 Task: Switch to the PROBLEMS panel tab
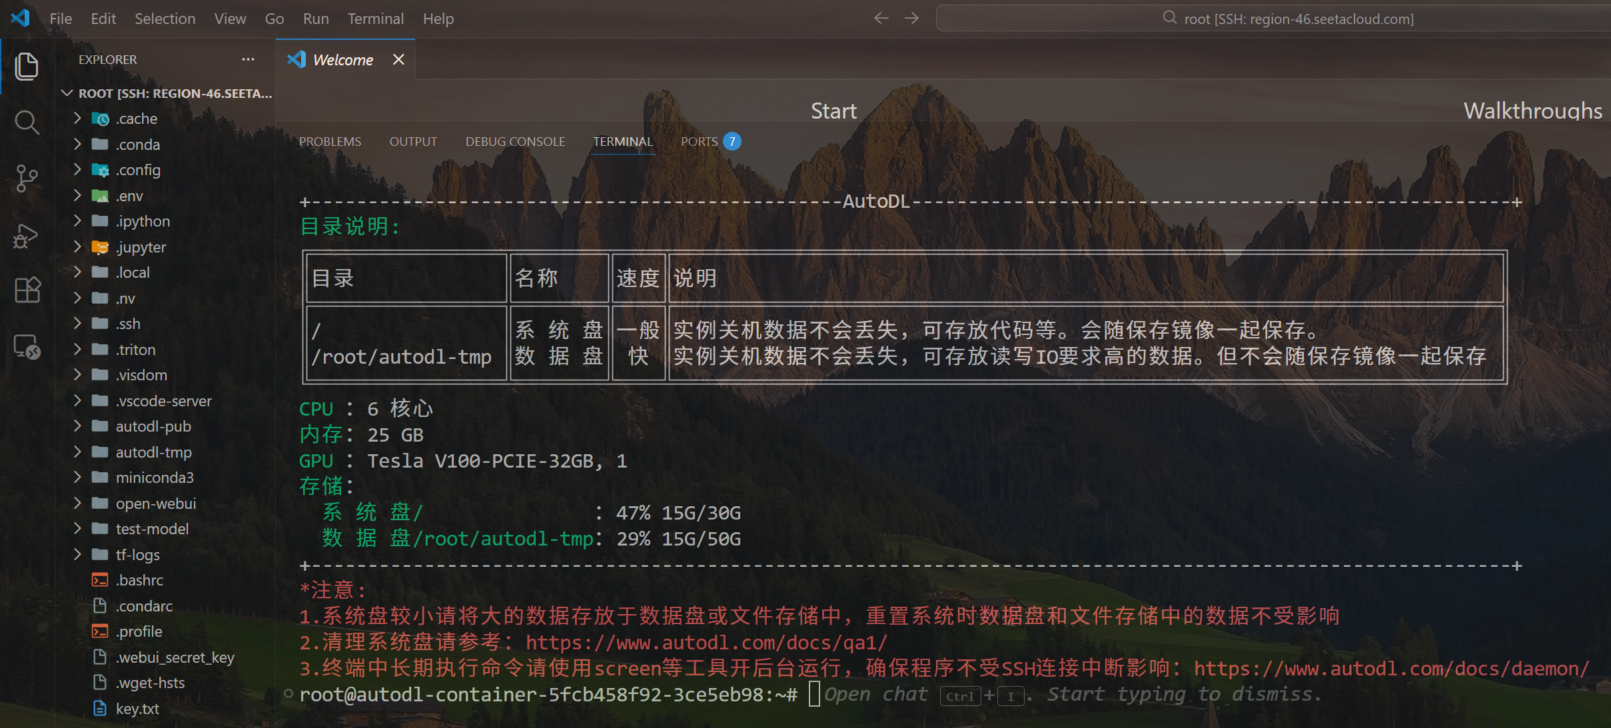click(330, 142)
